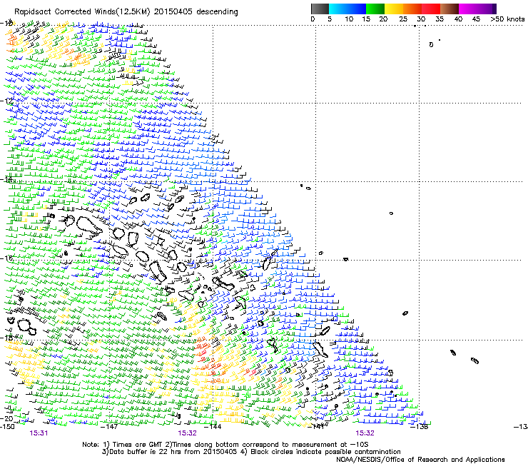Click the red 30-35 knots color segment

click(431, 9)
